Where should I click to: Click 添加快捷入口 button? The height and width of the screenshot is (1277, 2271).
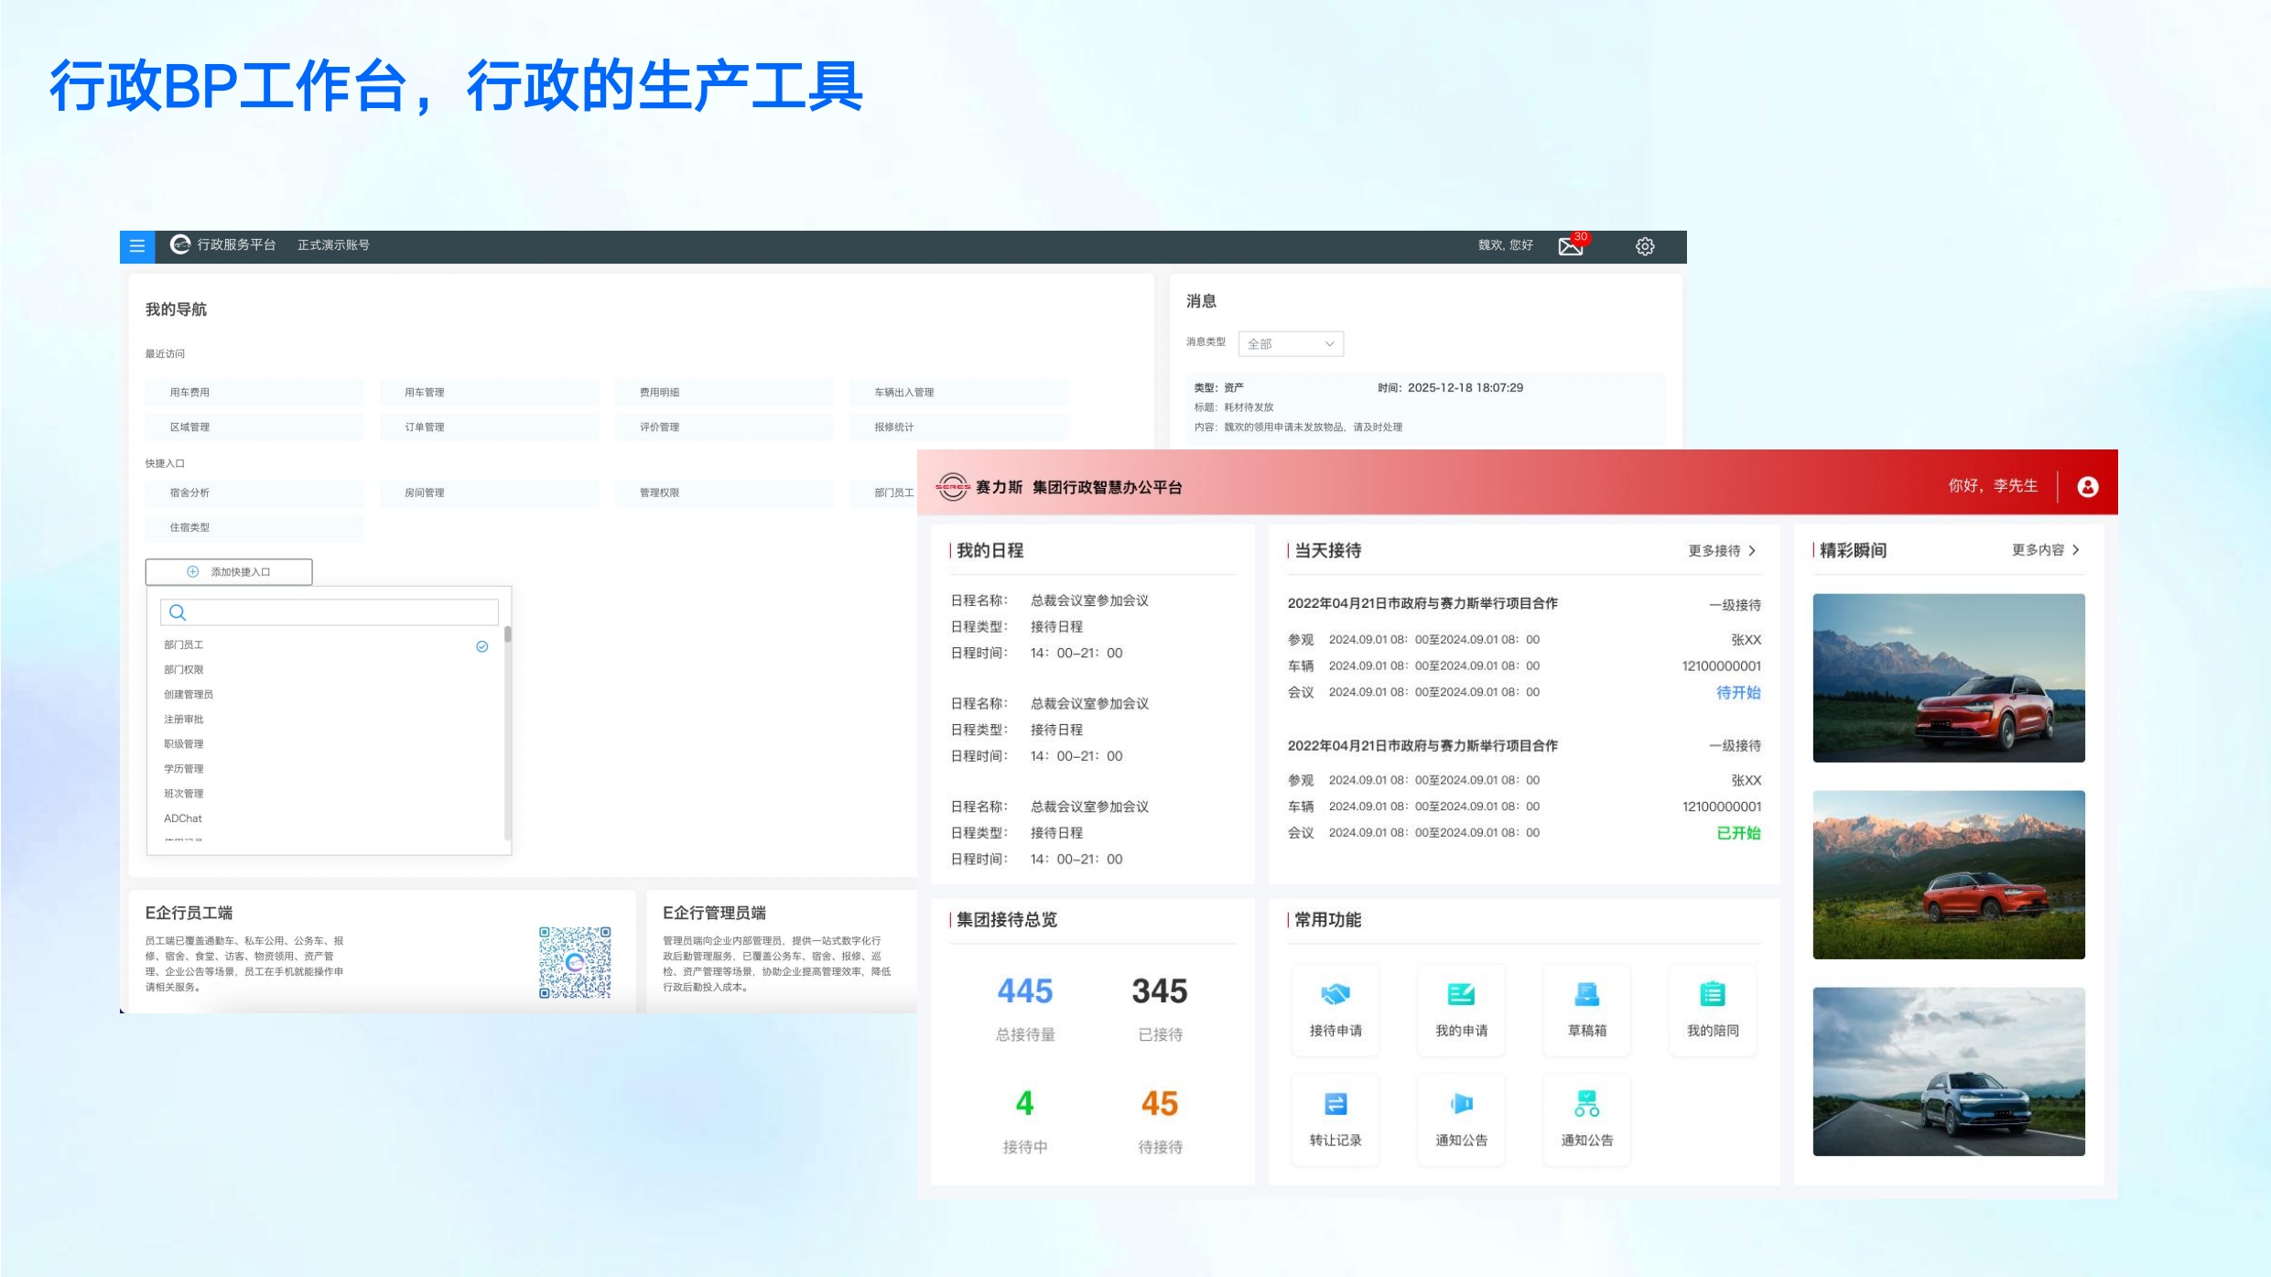tap(229, 572)
